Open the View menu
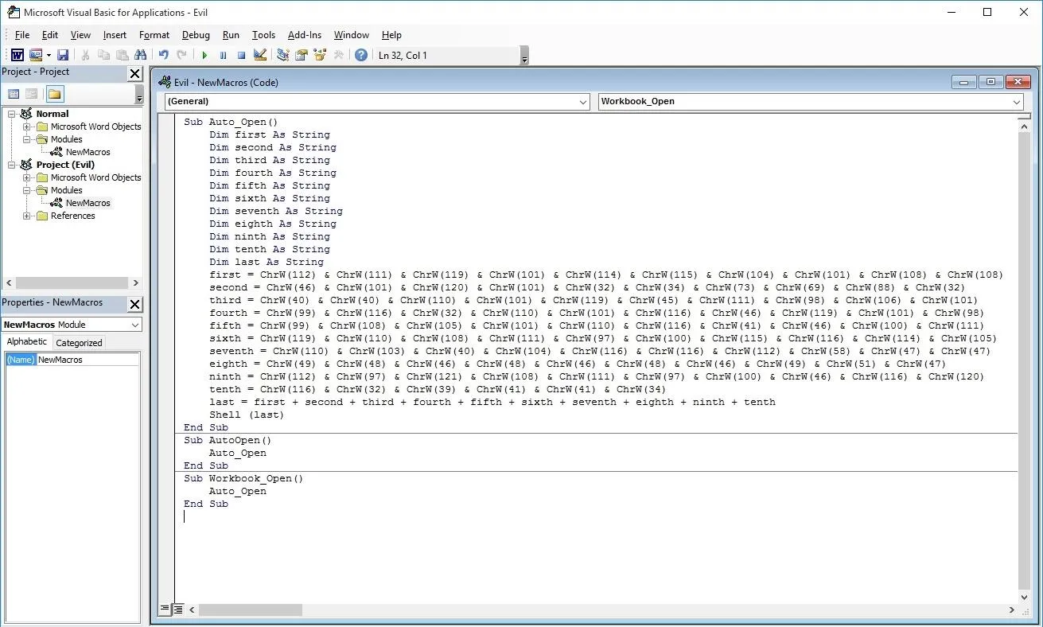 click(80, 35)
